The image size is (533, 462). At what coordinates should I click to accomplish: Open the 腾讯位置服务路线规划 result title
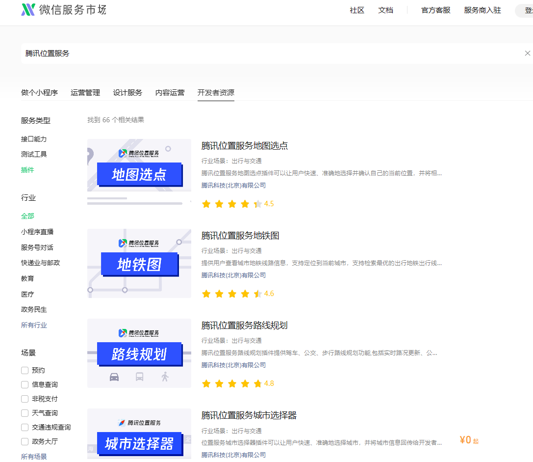click(244, 326)
